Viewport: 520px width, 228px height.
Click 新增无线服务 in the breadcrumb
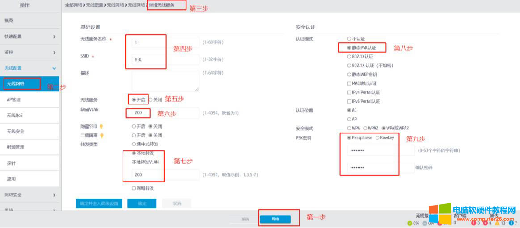161,5
